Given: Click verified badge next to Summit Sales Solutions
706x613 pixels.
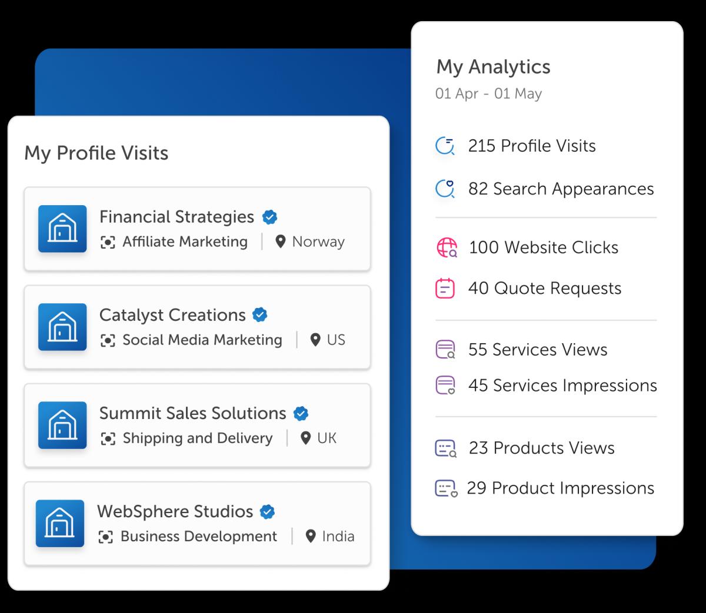Looking at the screenshot, I should 301,414.
